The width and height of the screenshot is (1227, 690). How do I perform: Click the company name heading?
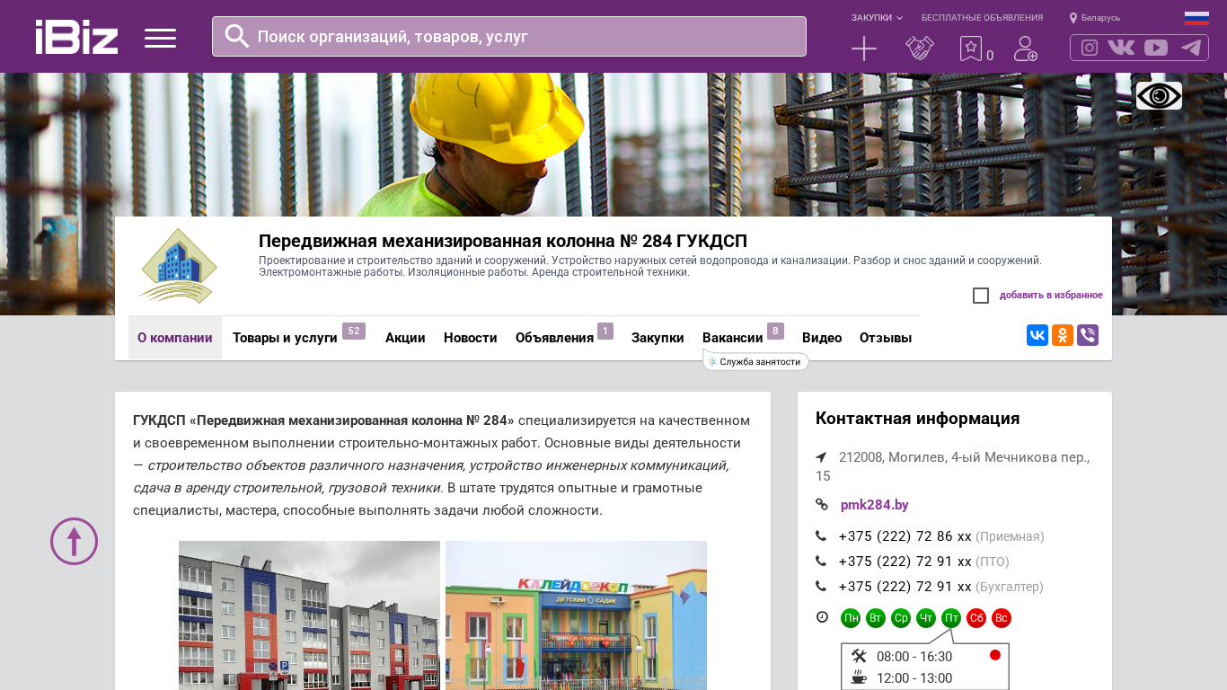pos(503,241)
